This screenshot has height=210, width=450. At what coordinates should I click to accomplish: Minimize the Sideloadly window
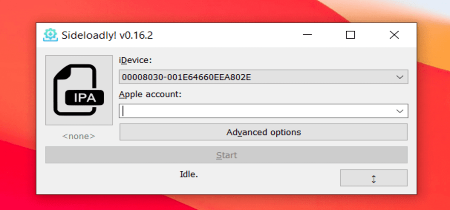pos(307,35)
